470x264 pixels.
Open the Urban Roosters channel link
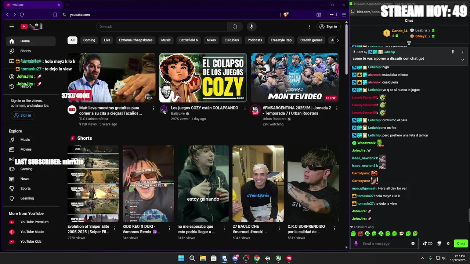[274, 119]
